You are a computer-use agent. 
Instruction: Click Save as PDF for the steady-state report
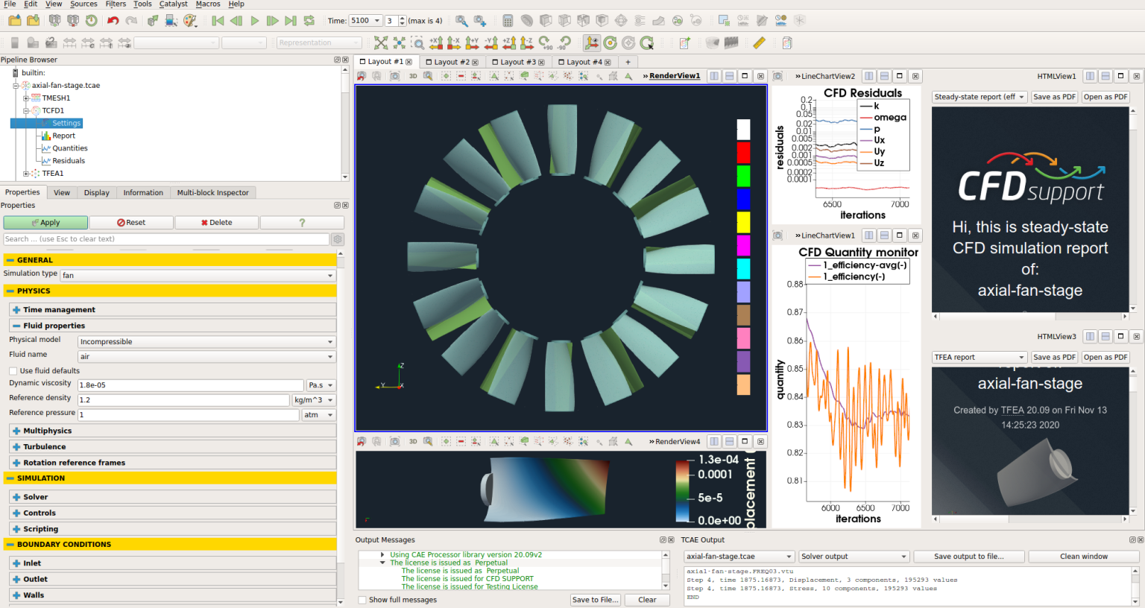point(1054,96)
